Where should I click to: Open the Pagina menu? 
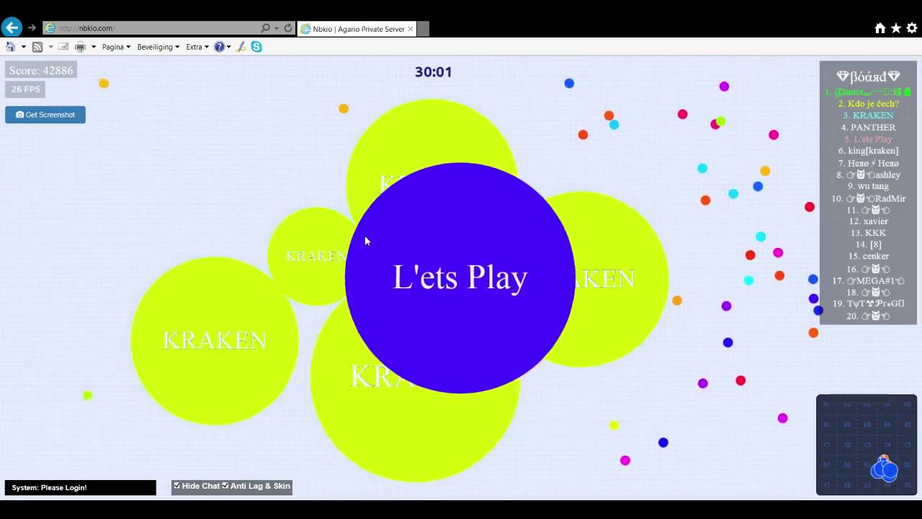coord(116,47)
